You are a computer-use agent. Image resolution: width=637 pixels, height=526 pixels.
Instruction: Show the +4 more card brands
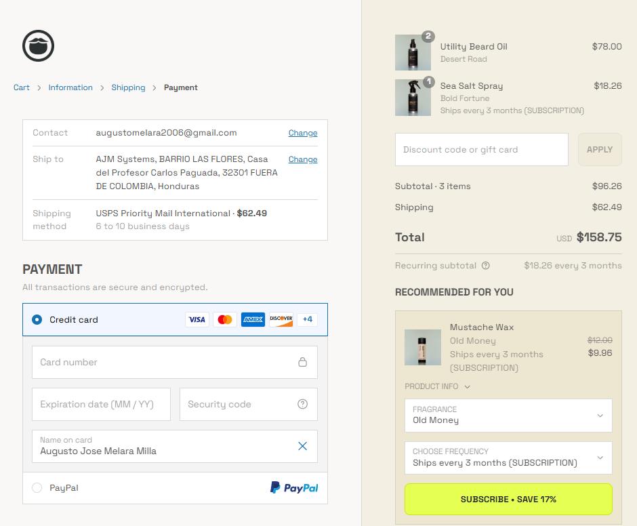pyautogui.click(x=308, y=319)
